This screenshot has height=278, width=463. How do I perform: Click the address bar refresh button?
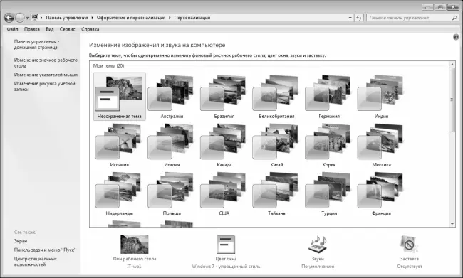359,18
